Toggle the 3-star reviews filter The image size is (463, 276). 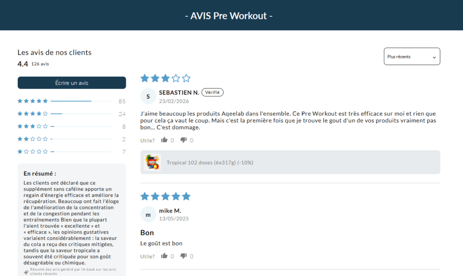(x=33, y=126)
